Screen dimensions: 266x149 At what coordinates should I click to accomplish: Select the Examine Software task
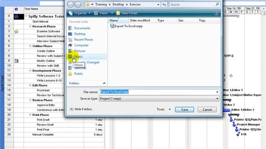[x=48, y=31]
